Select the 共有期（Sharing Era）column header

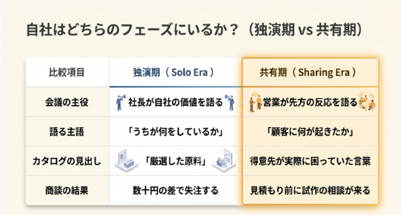click(310, 72)
